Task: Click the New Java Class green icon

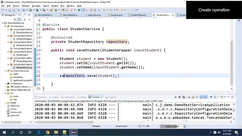Action: (x=56, y=10)
